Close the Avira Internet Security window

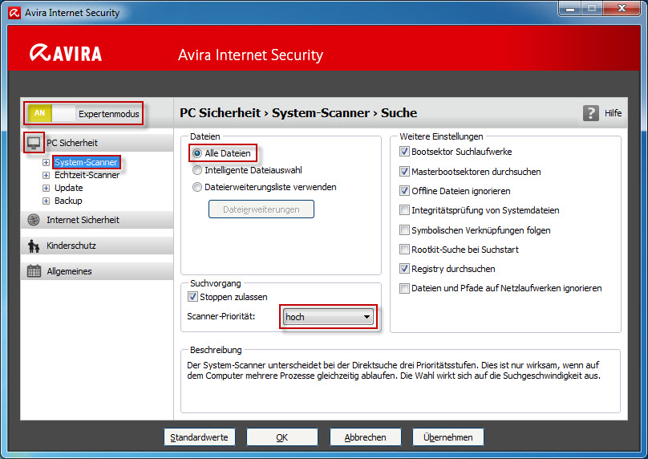622,8
